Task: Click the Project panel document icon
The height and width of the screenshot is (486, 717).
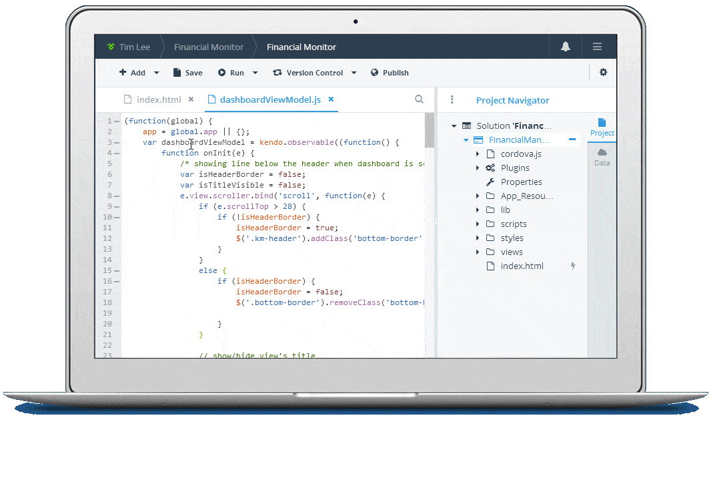Action: pyautogui.click(x=602, y=122)
